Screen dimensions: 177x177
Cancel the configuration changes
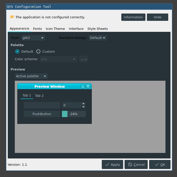point(136,164)
